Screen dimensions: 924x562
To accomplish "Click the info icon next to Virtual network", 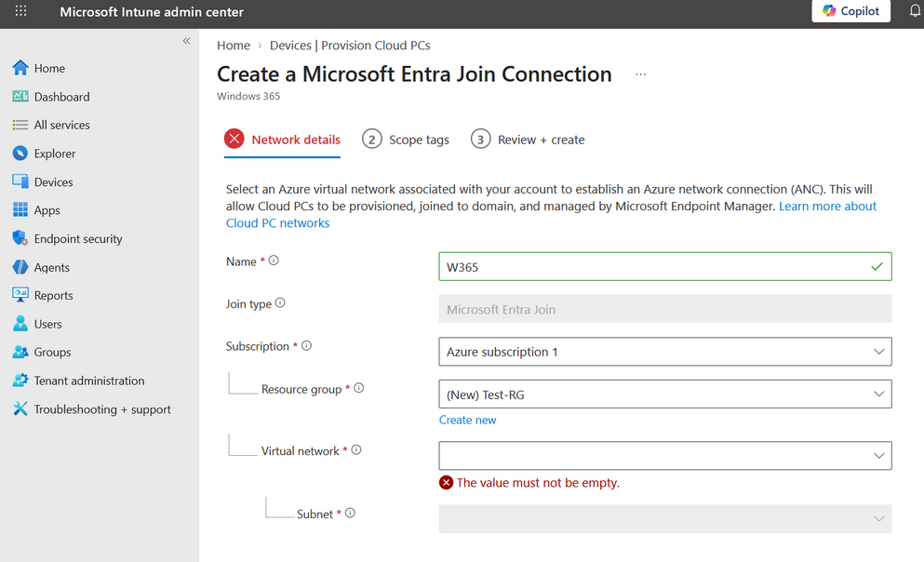I will point(356,450).
